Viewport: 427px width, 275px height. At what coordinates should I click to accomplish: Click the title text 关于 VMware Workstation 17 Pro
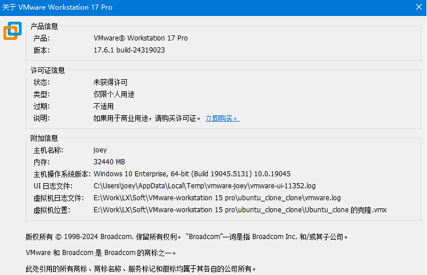pyautogui.click(x=57, y=7)
